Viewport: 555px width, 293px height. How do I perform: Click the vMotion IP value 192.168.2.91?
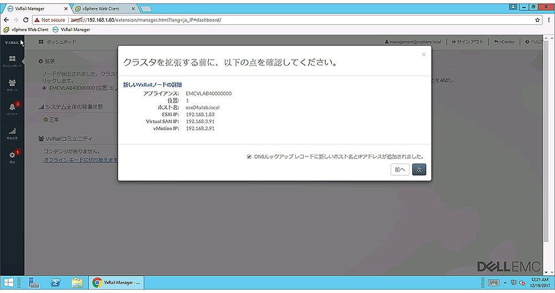click(x=200, y=128)
